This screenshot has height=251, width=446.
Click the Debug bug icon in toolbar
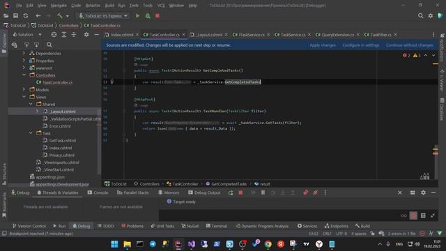pos(148,16)
